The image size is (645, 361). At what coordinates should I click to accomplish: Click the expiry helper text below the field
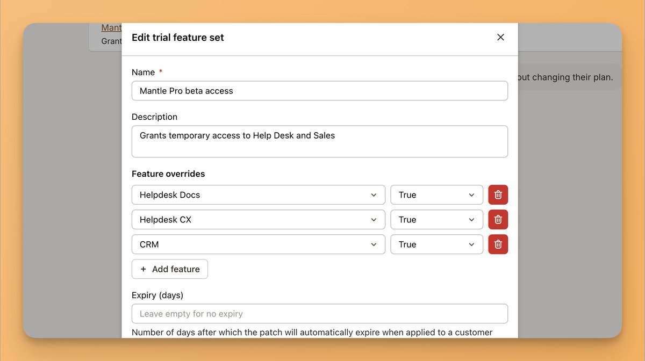tap(312, 333)
